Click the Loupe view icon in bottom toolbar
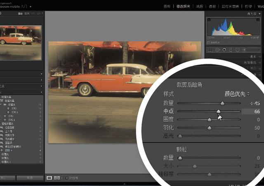264x186 pixels. pos(49,178)
